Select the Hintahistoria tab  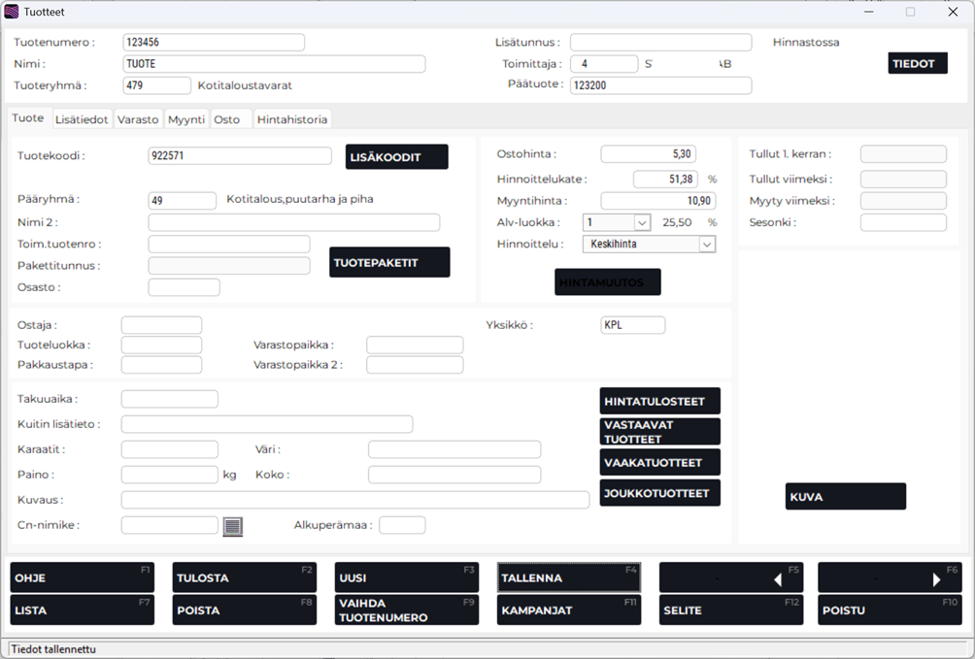[x=292, y=119]
